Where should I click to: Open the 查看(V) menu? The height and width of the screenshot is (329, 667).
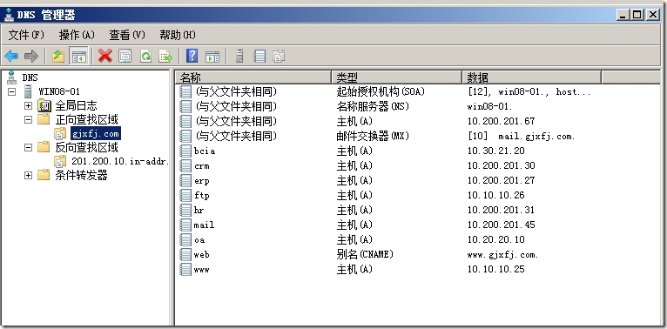pos(127,35)
